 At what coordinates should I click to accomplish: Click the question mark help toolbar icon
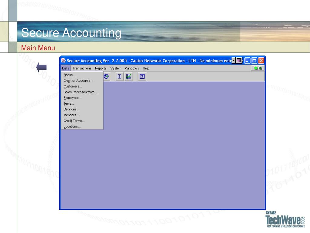click(142, 76)
